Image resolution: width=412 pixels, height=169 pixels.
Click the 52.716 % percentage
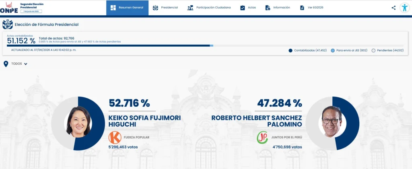point(129,103)
